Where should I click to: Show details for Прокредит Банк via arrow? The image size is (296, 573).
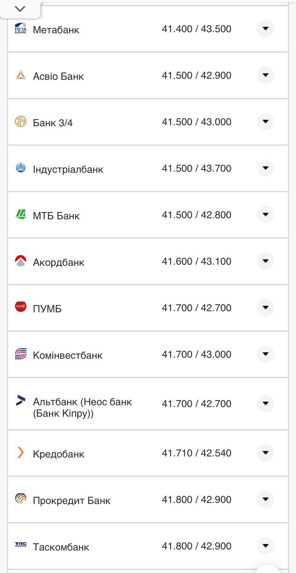(265, 499)
